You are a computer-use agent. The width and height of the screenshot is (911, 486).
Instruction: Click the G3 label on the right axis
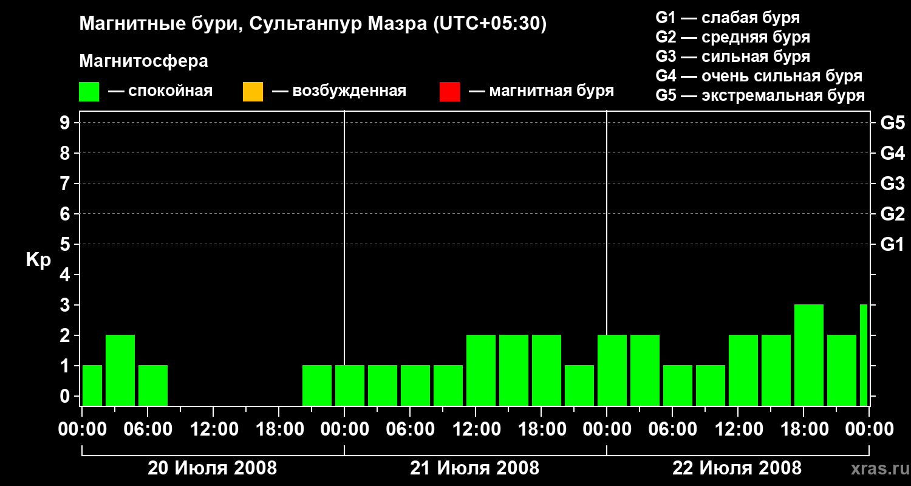[x=893, y=183]
